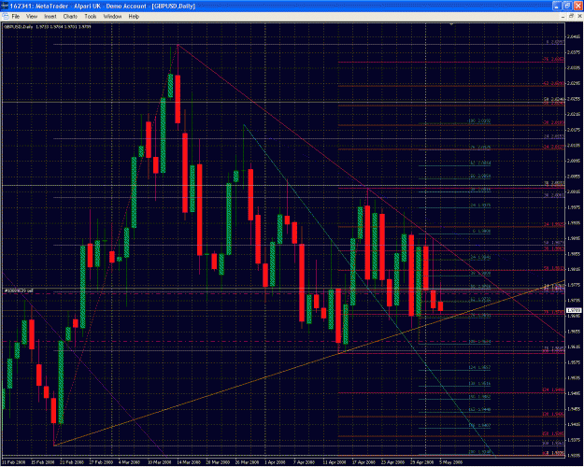Click the 10 Mar 2008 date label

pyautogui.click(x=160, y=462)
